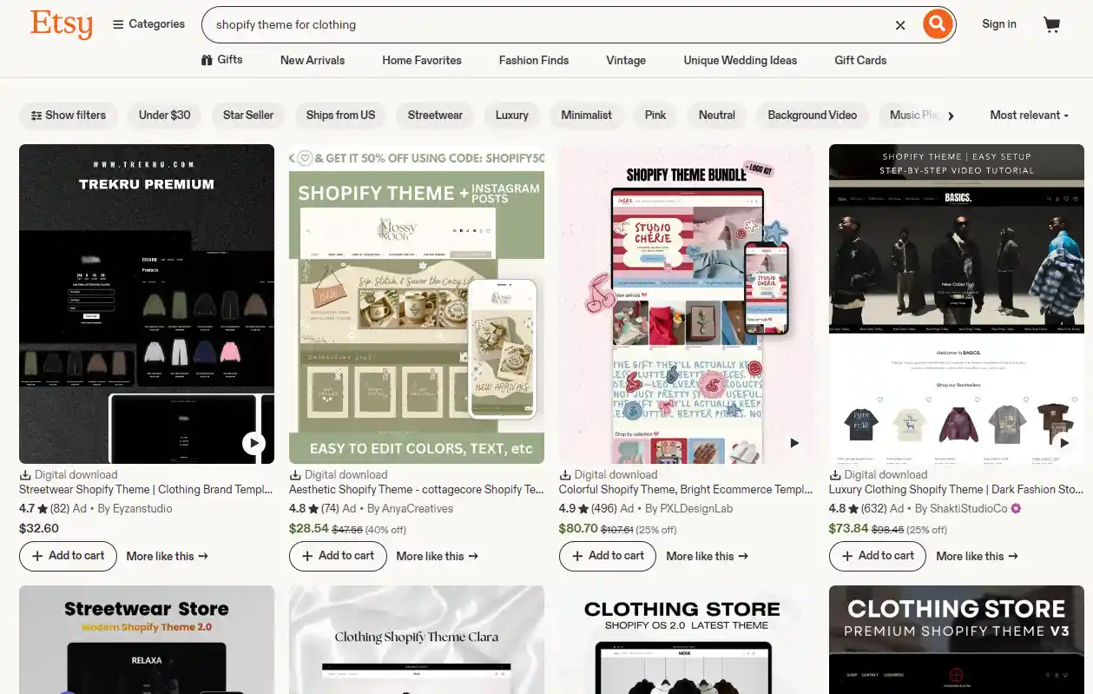Viewport: 1093px width, 694px height.
Task: Open the Trekru Premium listing thumbnail
Action: [x=147, y=304]
